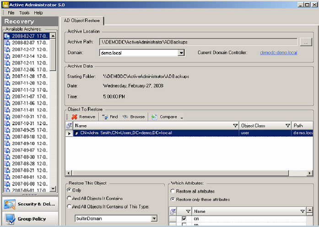Image resolution: width=319 pixels, height=227 pixels.
Task: Click archive icon for 2007-09-25 17-0
Action: [x=7, y=130]
